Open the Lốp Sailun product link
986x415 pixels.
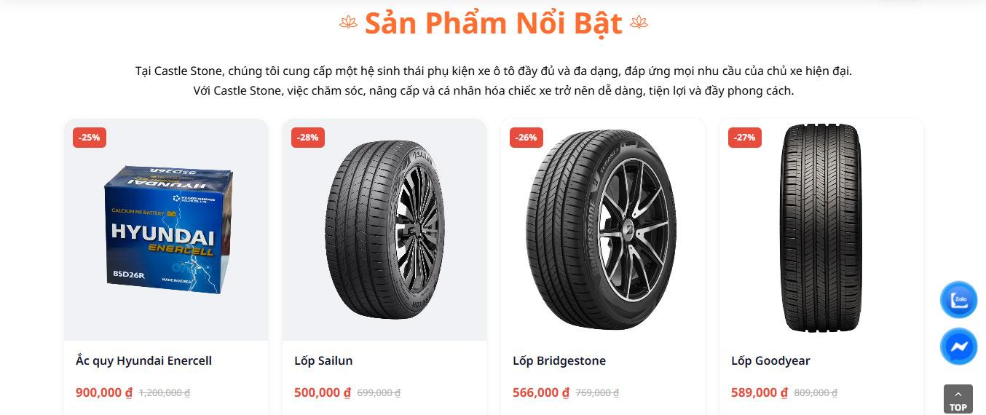[x=323, y=360]
